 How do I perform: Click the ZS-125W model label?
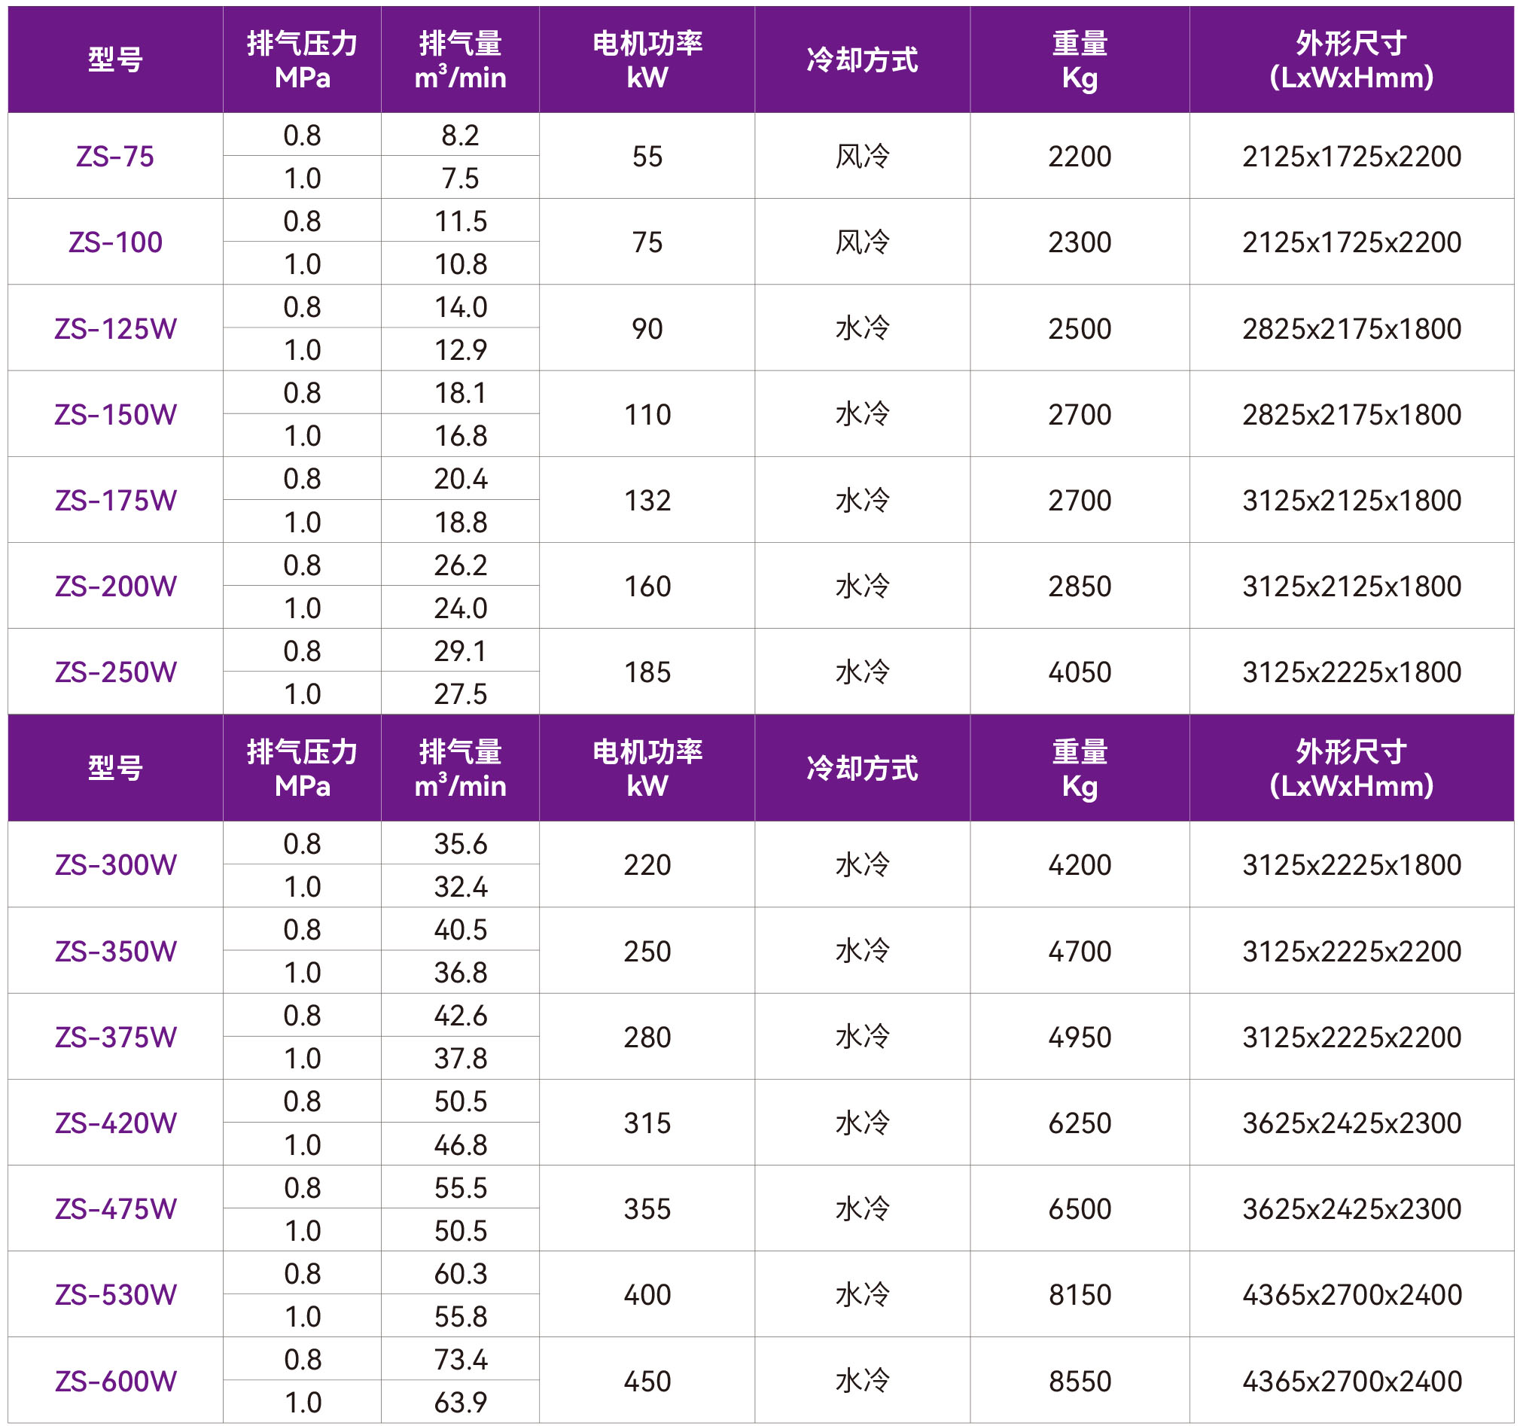point(114,328)
